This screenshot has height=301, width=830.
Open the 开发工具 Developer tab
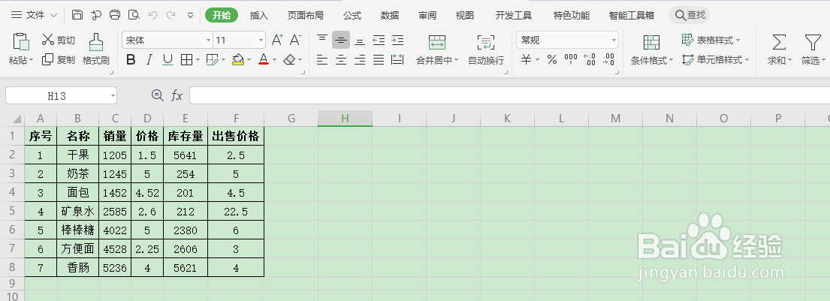pyautogui.click(x=514, y=15)
